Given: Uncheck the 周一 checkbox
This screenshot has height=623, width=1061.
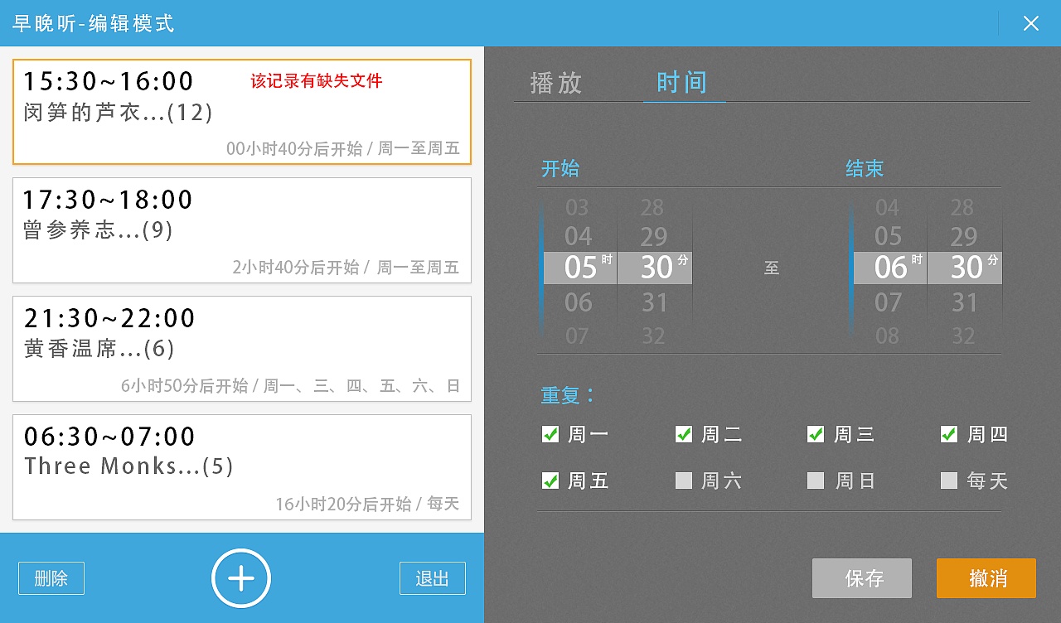Looking at the screenshot, I should click(x=550, y=434).
